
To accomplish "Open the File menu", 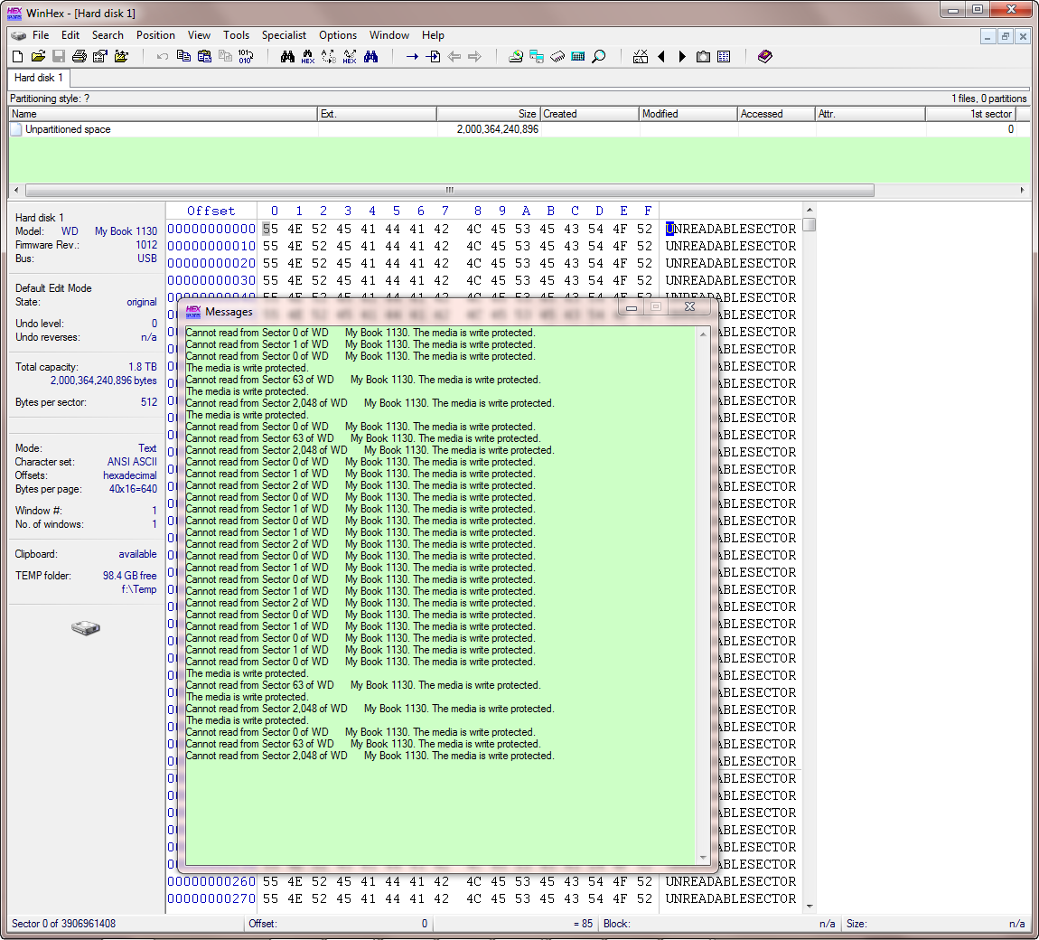I will [41, 36].
